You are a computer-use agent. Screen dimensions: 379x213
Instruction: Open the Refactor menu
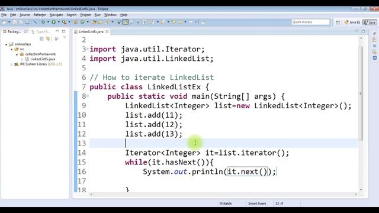pos(40,15)
